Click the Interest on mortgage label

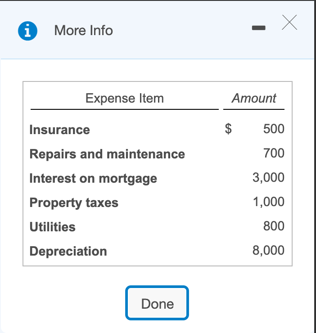click(93, 179)
